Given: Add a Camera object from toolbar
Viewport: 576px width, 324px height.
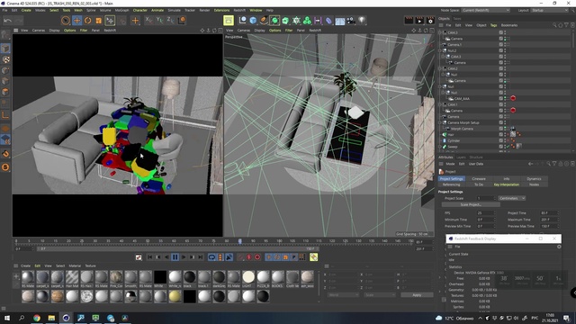Looking at the screenshot, I should pyautogui.click(x=351, y=21).
